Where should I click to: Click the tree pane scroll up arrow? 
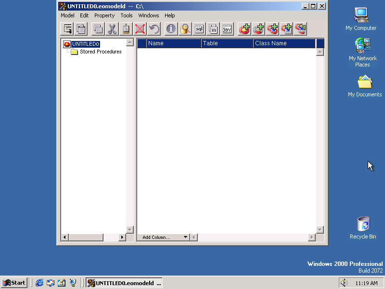130,42
